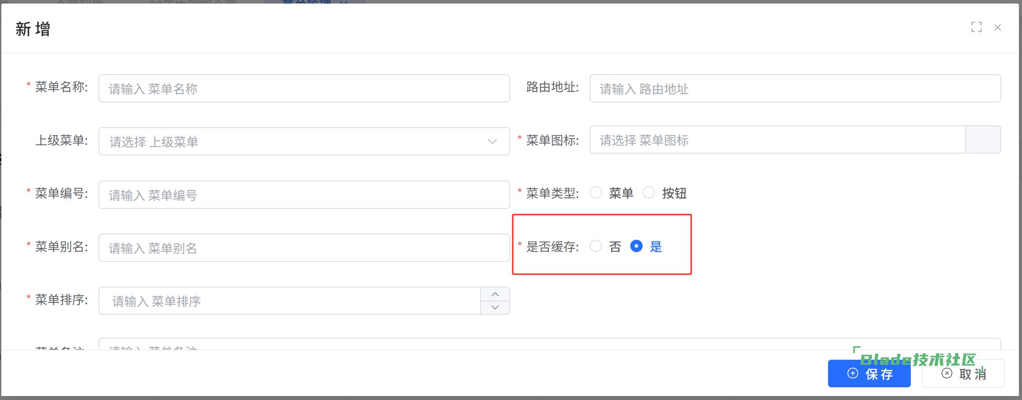Click the 菜单备注 field at the bottom
The width and height of the screenshot is (1022, 400).
click(442, 345)
